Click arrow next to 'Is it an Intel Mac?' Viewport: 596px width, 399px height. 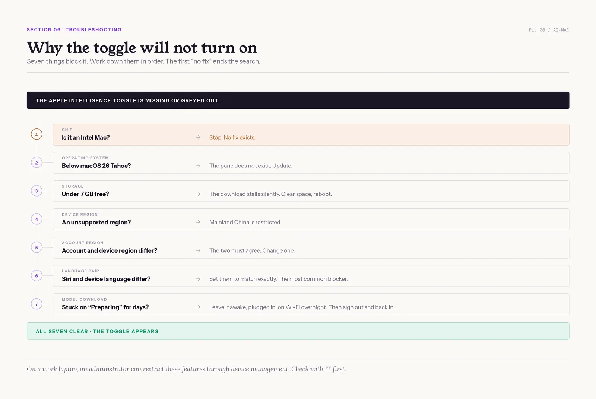(198, 138)
